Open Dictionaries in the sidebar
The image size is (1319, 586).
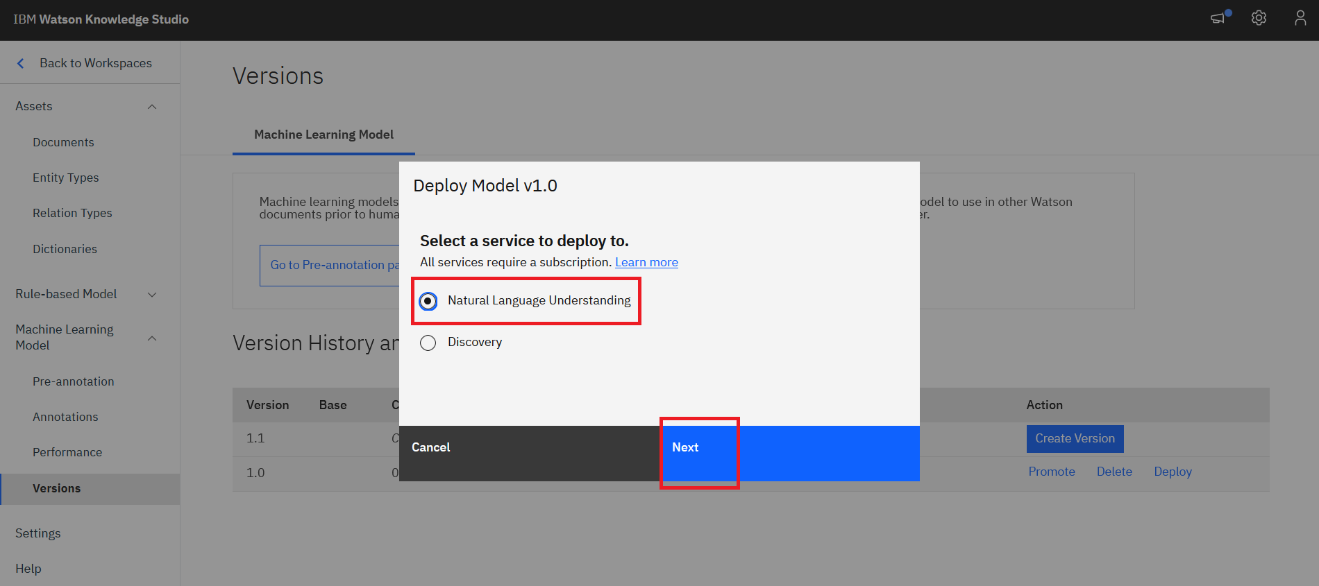coord(65,249)
